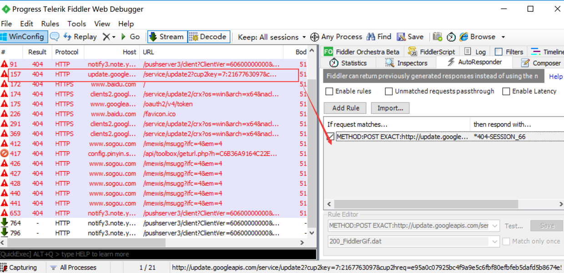The image size is (564, 273).
Task: Open the Keep: All sessions dropdown
Action: point(272,37)
